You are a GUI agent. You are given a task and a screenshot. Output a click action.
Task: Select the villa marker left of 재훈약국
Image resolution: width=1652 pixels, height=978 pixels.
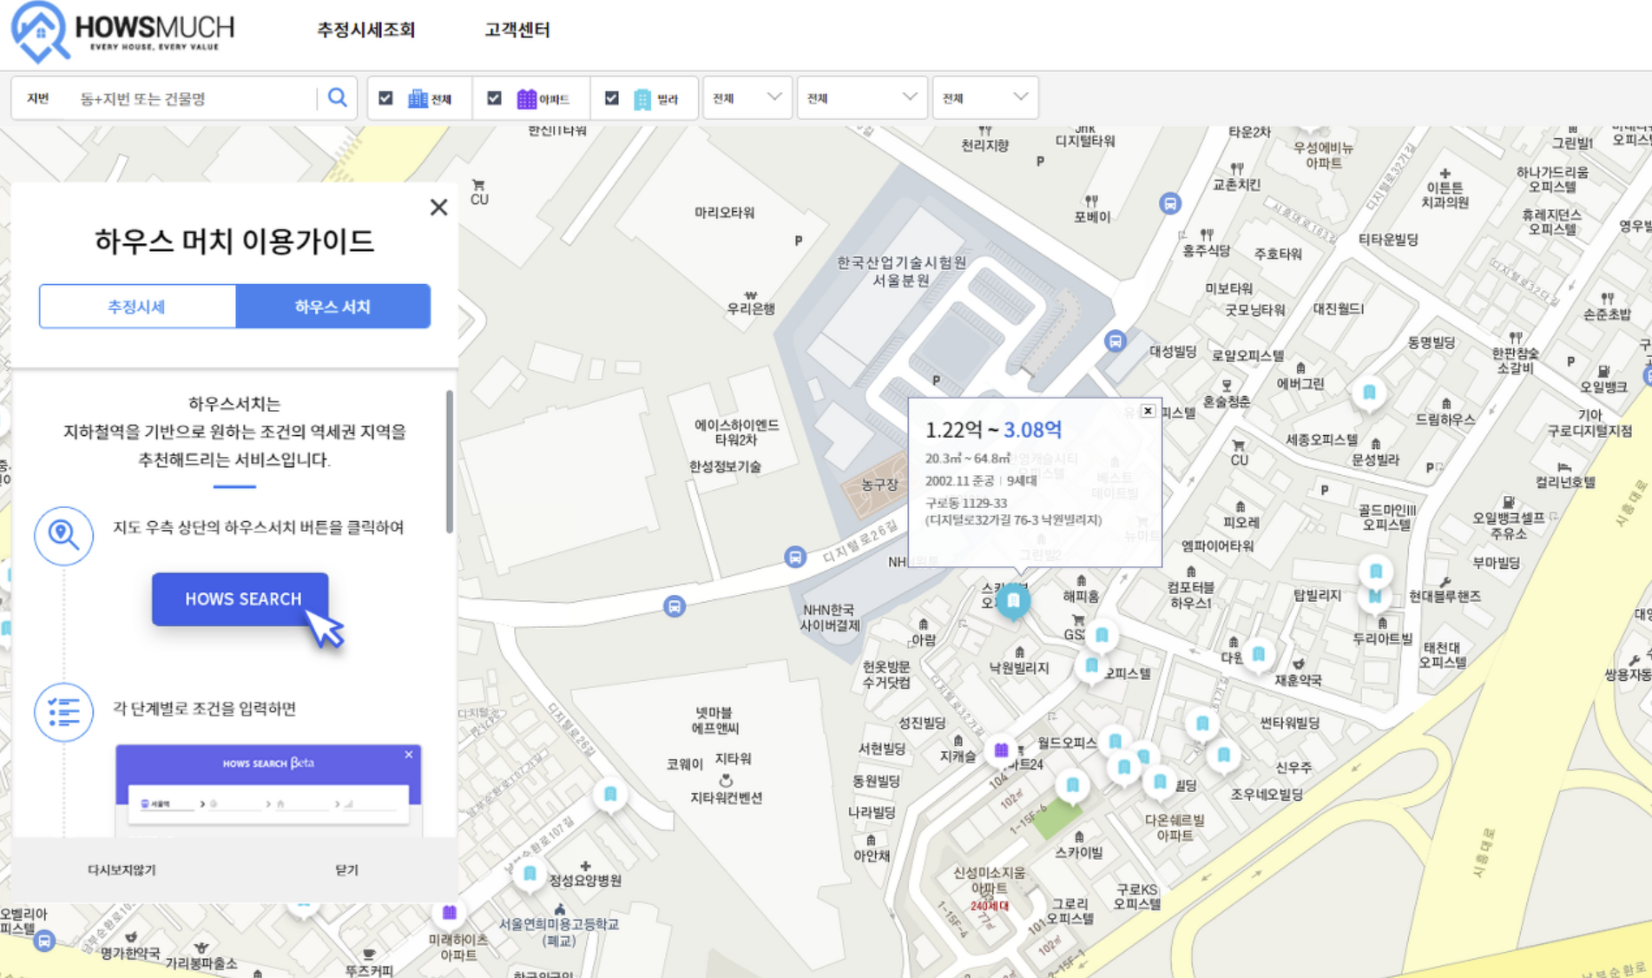(1259, 654)
